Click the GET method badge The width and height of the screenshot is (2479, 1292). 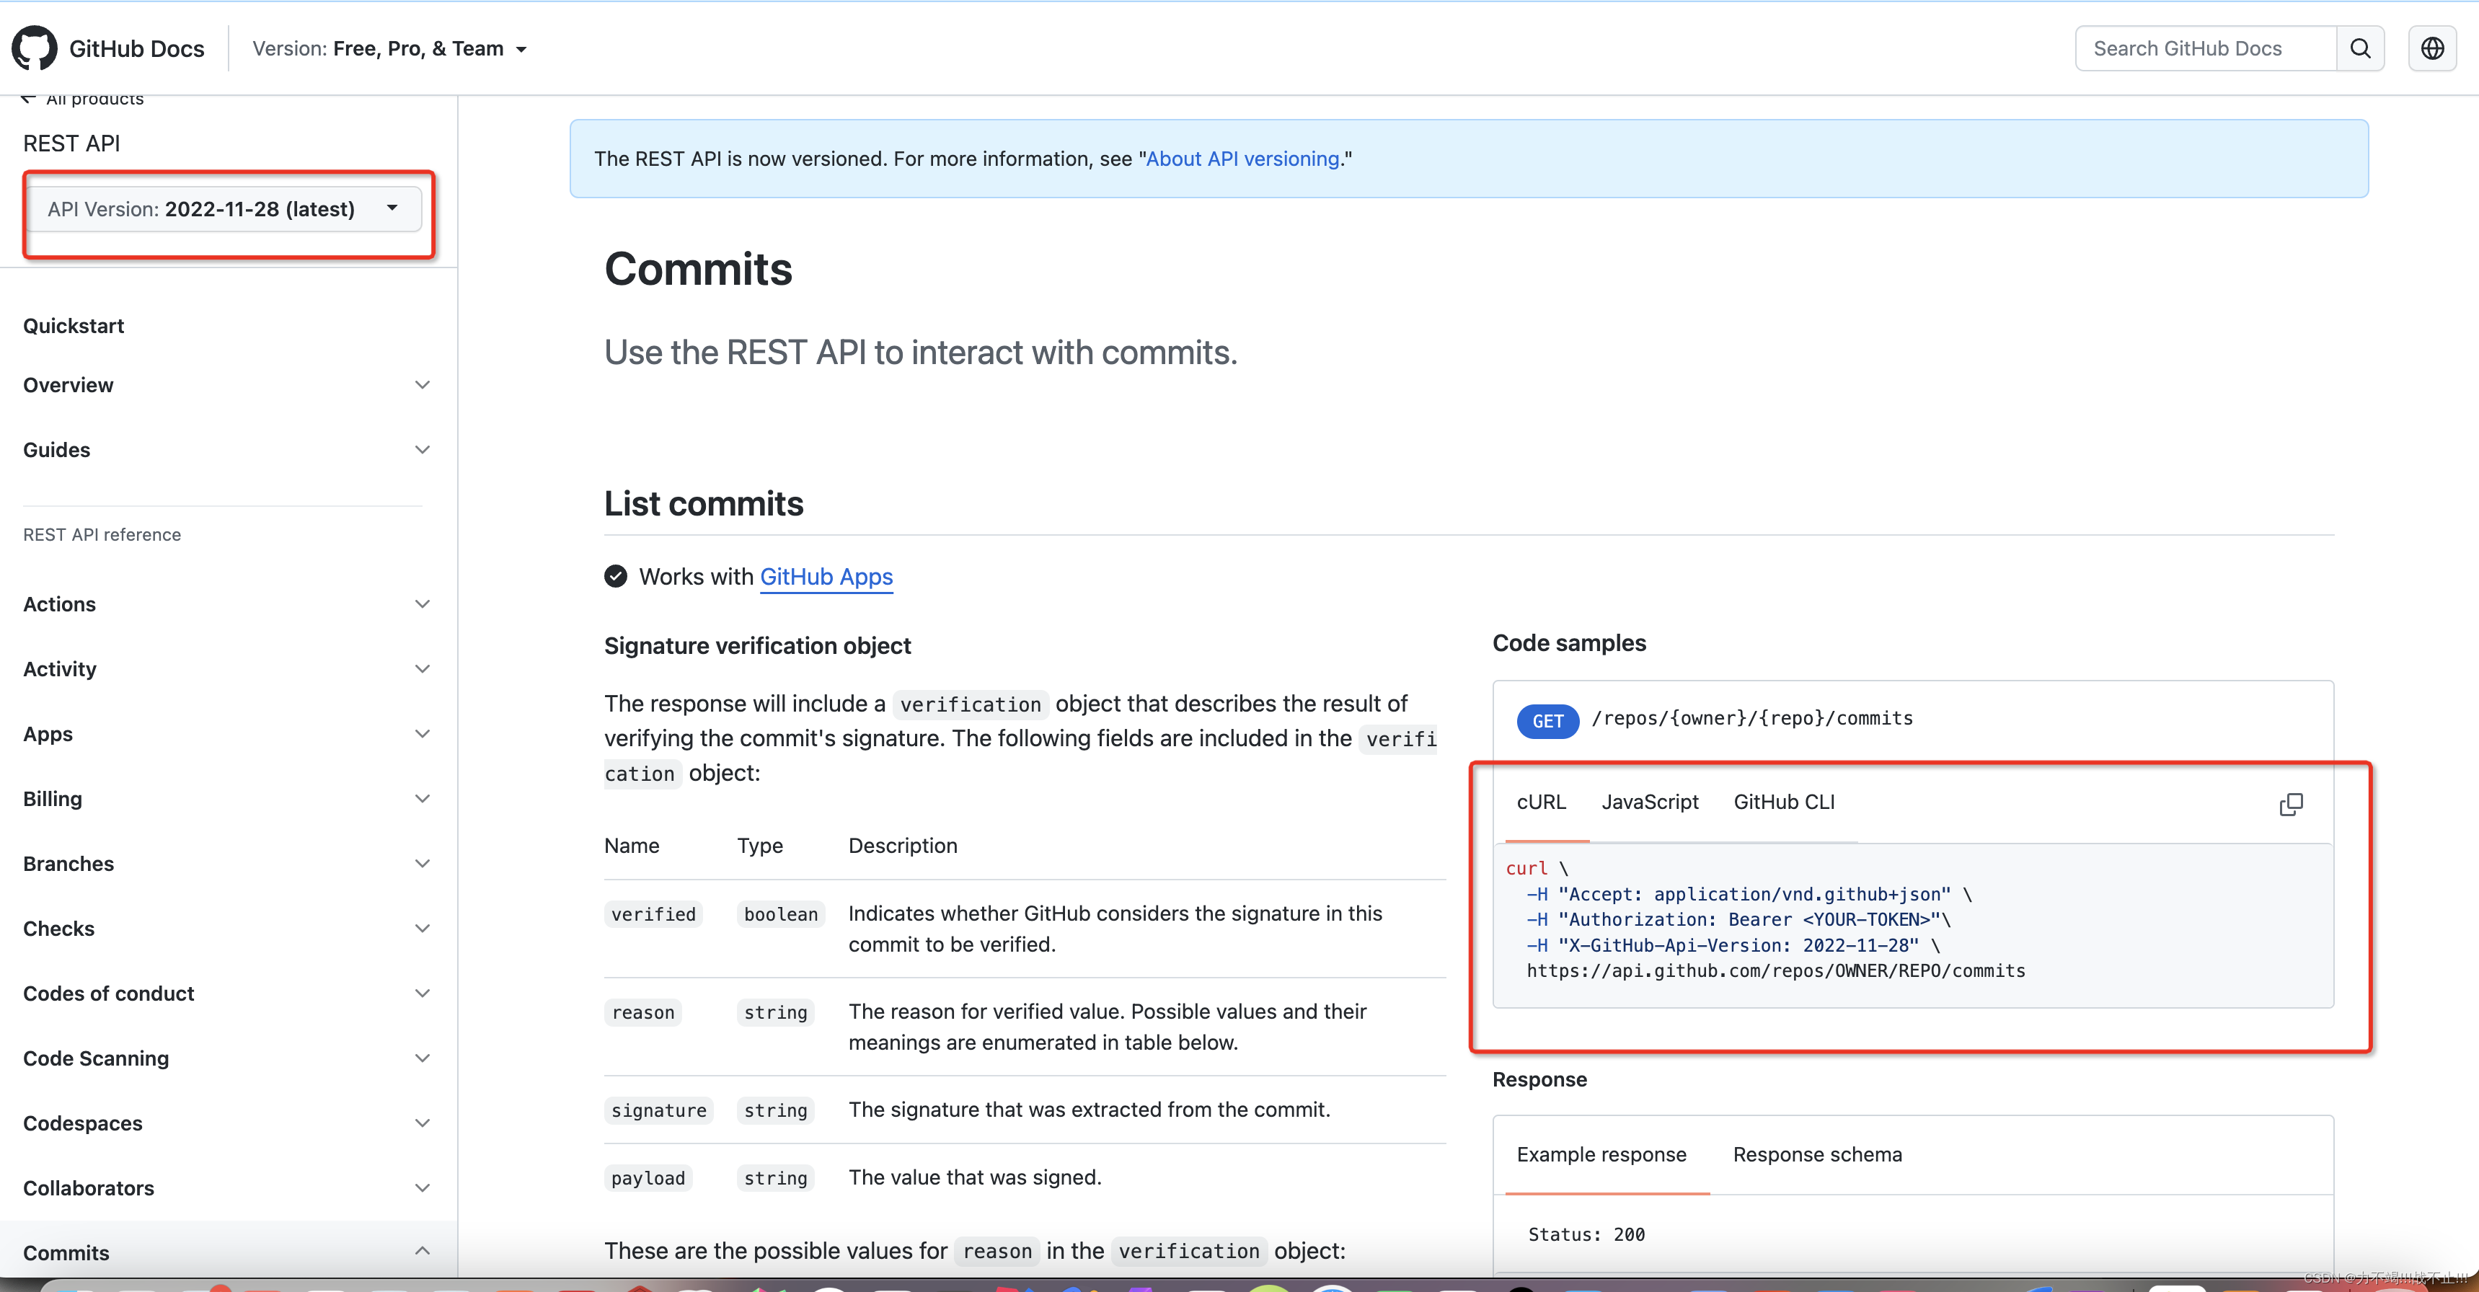(x=1547, y=720)
